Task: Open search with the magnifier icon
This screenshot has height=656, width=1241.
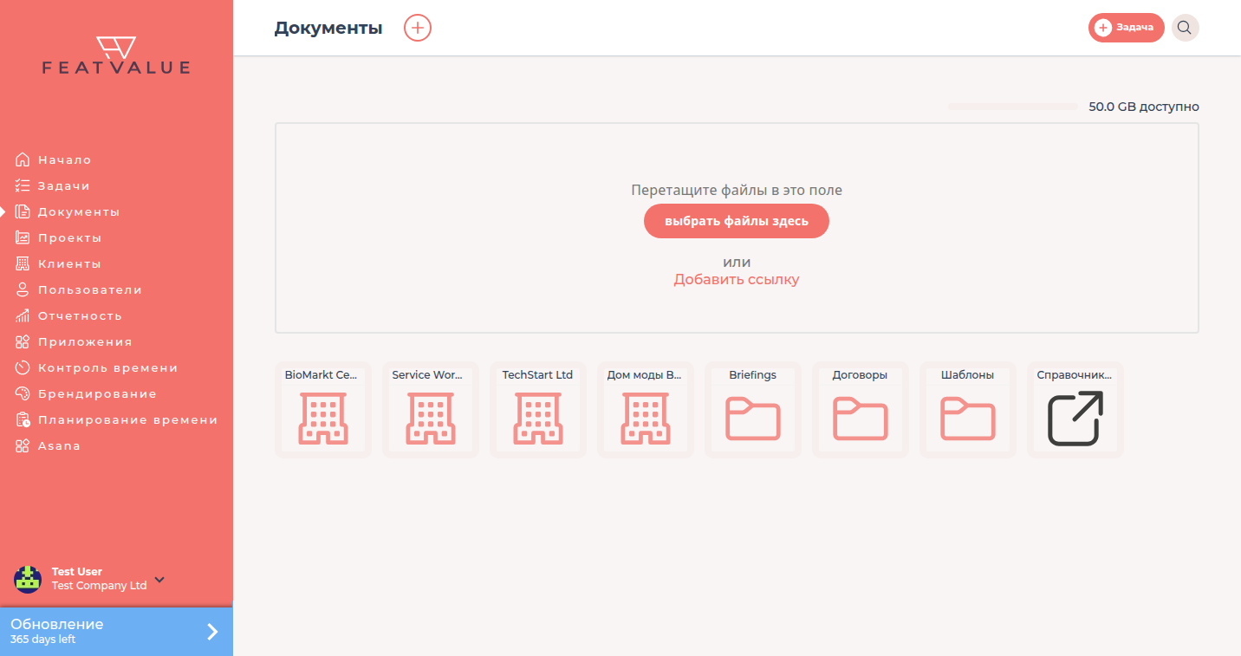Action: click(1185, 28)
